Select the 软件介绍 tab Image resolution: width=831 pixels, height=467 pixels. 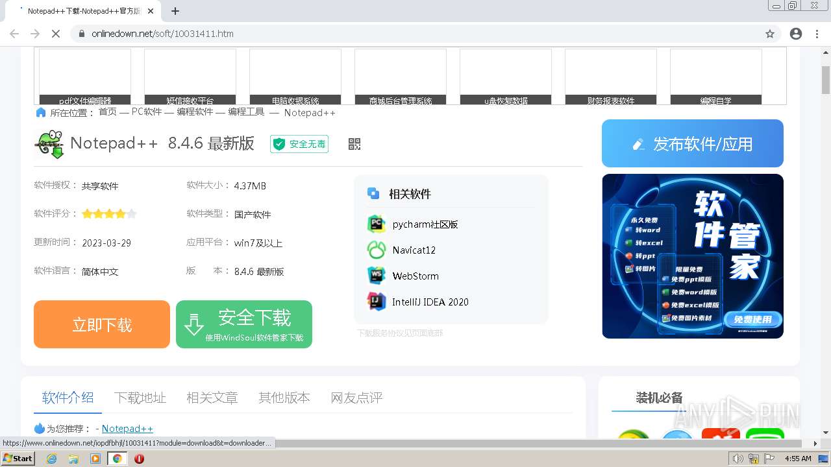(x=68, y=398)
